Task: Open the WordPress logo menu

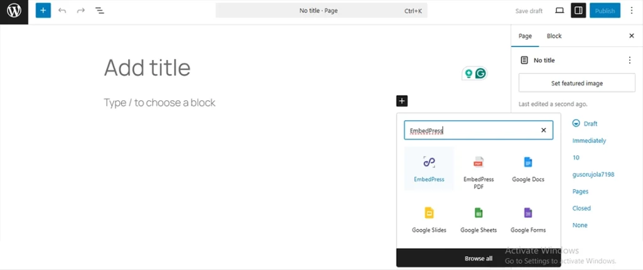Action: [x=14, y=11]
